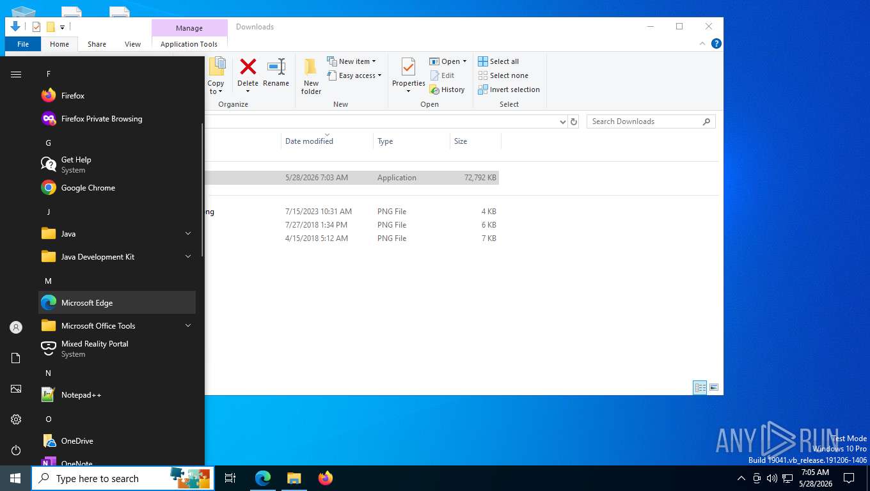Click the Manage contextual tab
Screen dimensions: 870x491
coord(189,28)
